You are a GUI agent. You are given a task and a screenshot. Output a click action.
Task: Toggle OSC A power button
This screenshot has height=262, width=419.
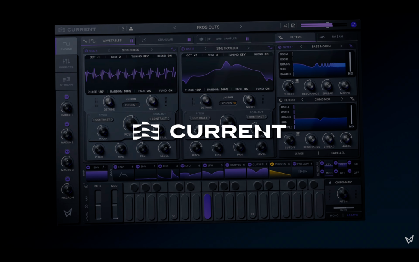tap(86, 51)
